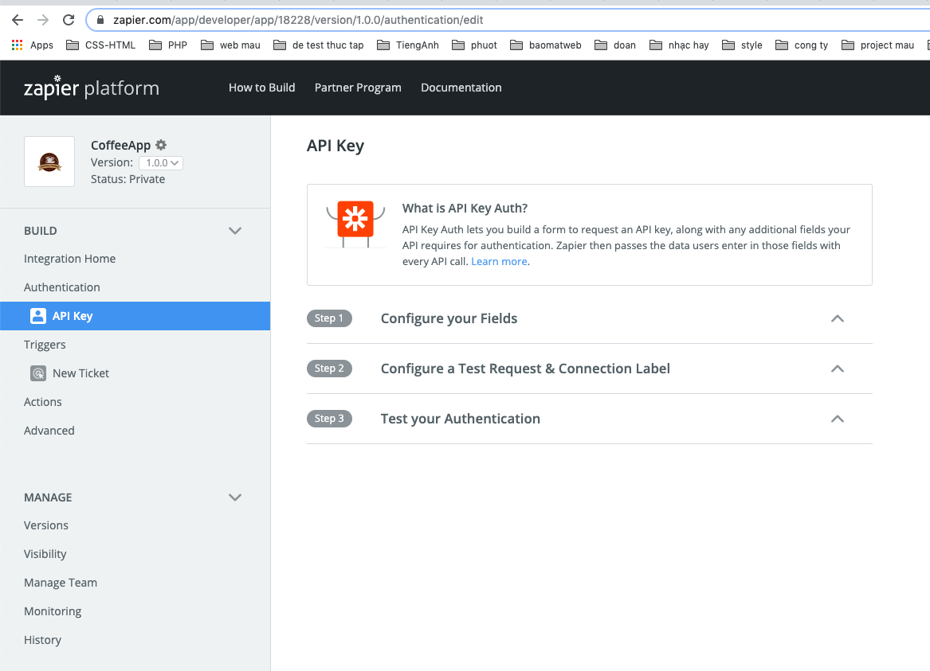Image resolution: width=930 pixels, height=671 pixels.
Task: Collapse the MANAGE sidebar section
Action: [235, 497]
